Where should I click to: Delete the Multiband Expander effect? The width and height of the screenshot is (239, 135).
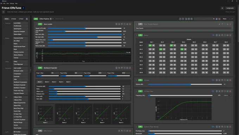tap(130, 68)
